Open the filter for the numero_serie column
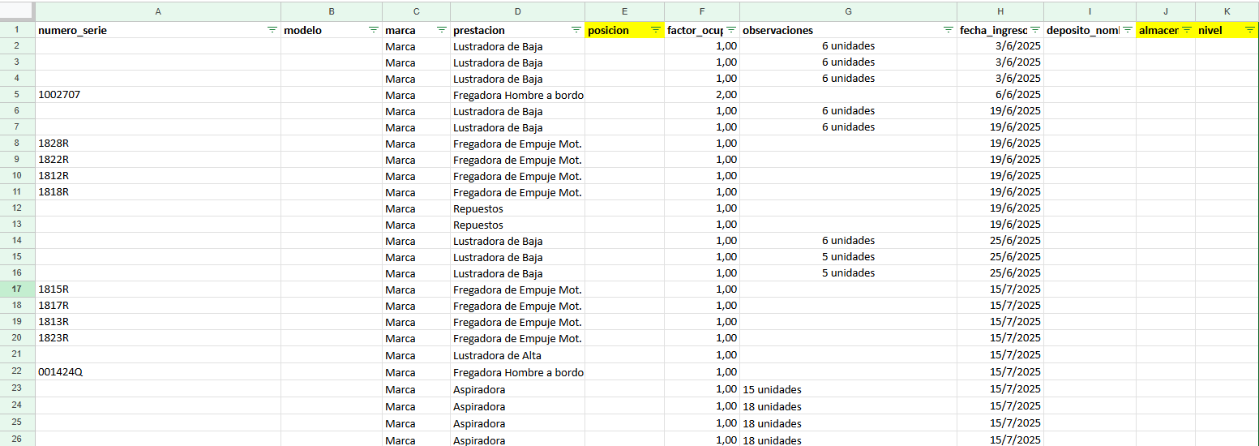 [x=272, y=30]
